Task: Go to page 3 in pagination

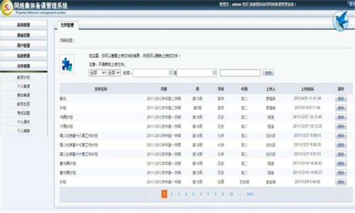Action: [179, 194]
